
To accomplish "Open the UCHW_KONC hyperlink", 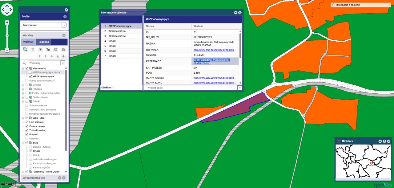I will [x=215, y=83].
